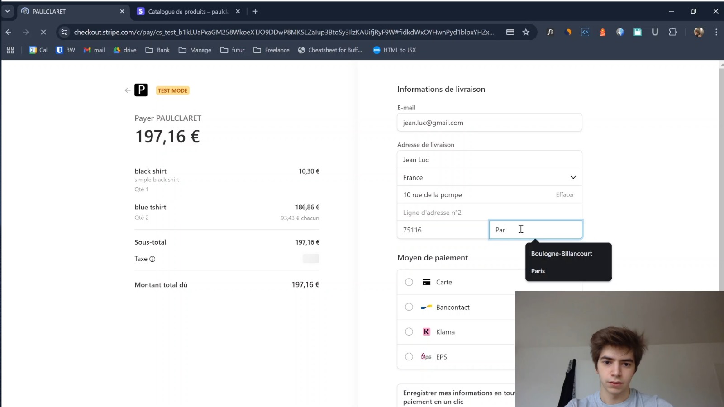Image resolution: width=724 pixels, height=407 pixels.
Task: Expand the France country dropdown
Action: coord(573,177)
